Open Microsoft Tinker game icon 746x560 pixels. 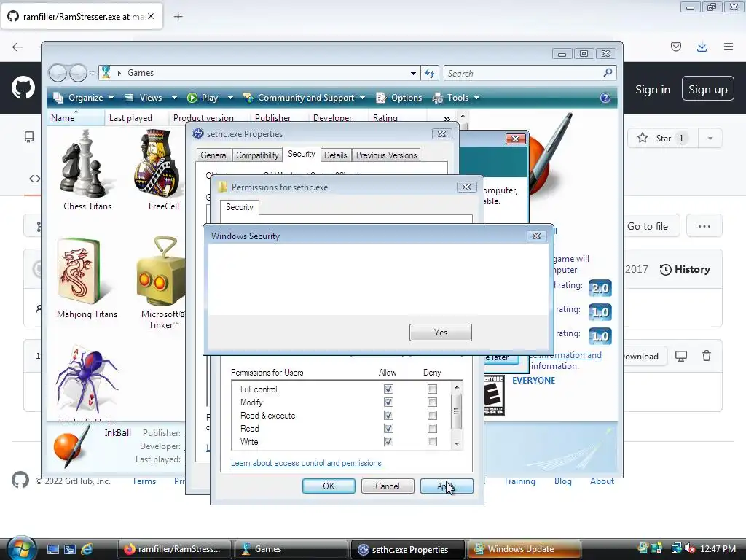pyautogui.click(x=161, y=271)
